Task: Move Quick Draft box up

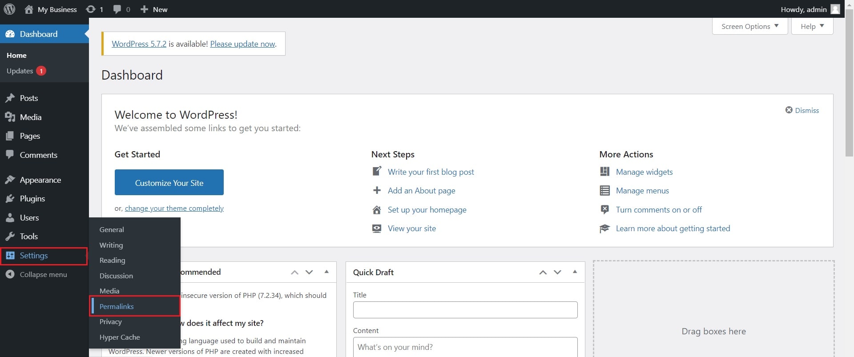Action: (x=543, y=272)
